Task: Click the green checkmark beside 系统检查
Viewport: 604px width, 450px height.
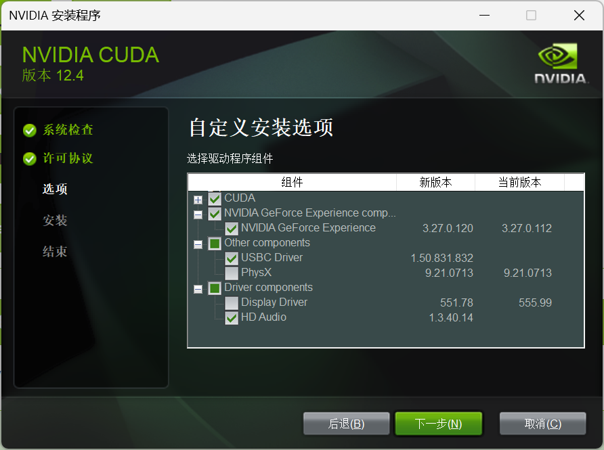Action: point(30,131)
